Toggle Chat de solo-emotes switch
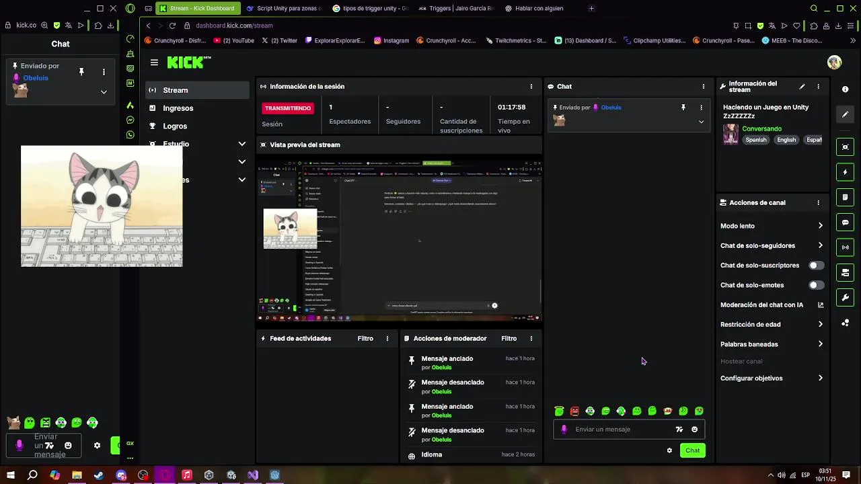Image resolution: width=861 pixels, height=484 pixels. click(x=816, y=285)
